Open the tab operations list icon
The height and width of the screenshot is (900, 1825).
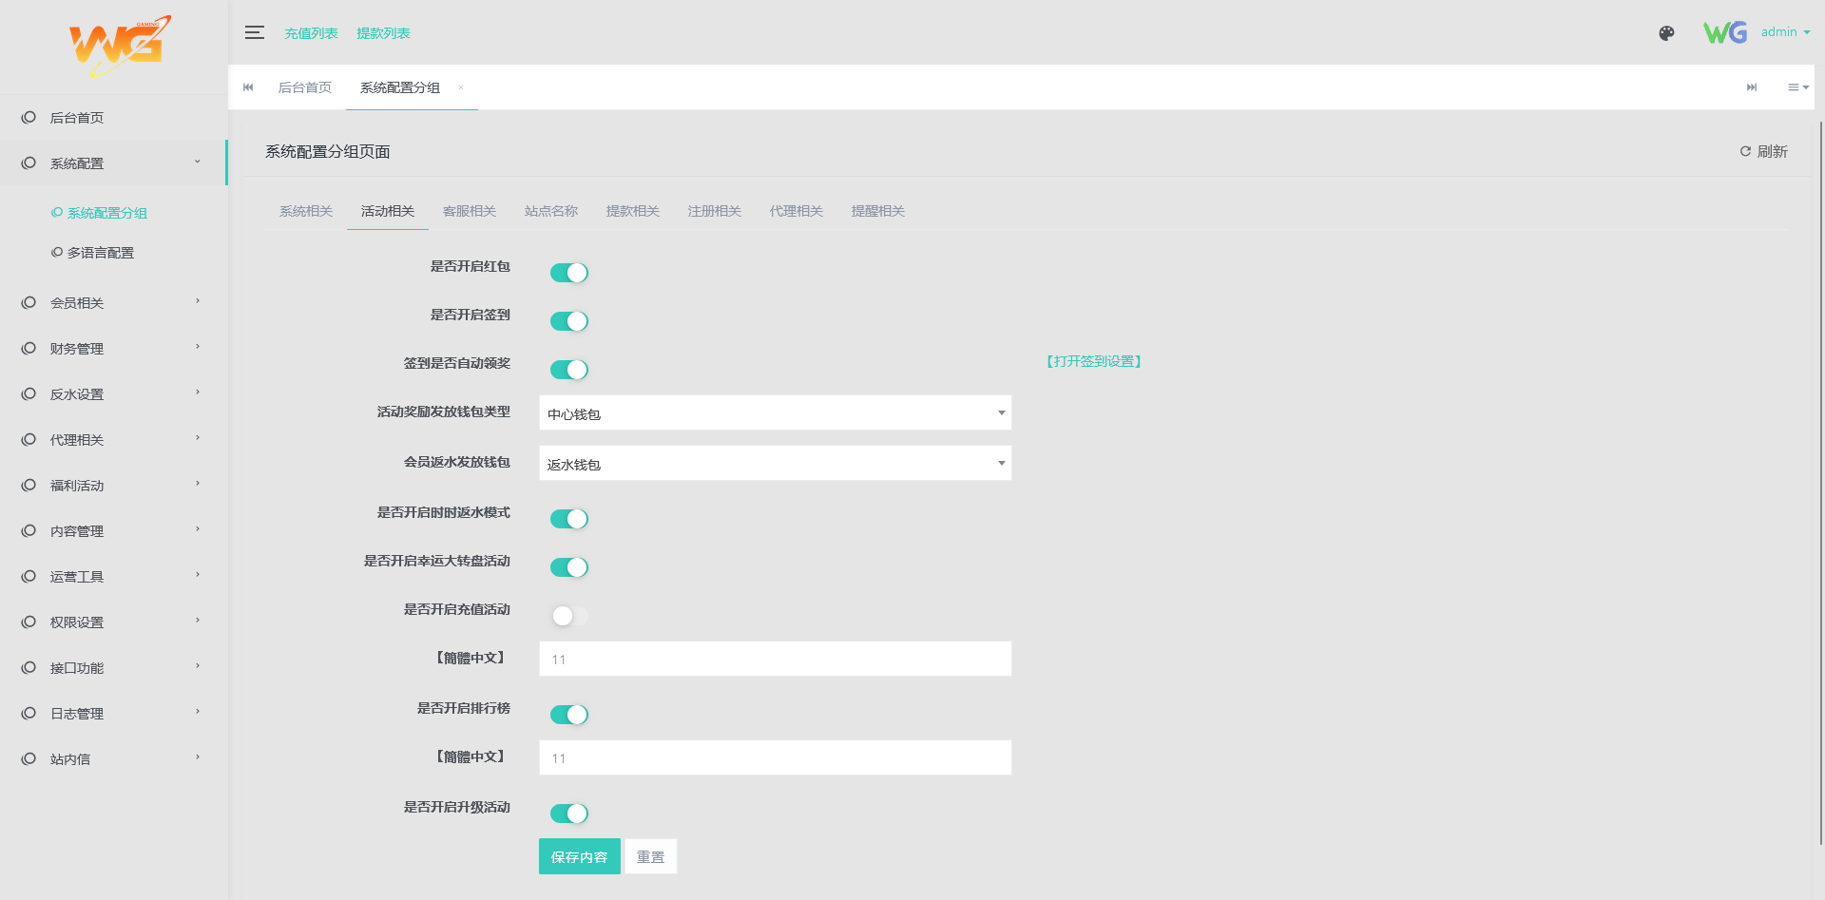(1797, 87)
